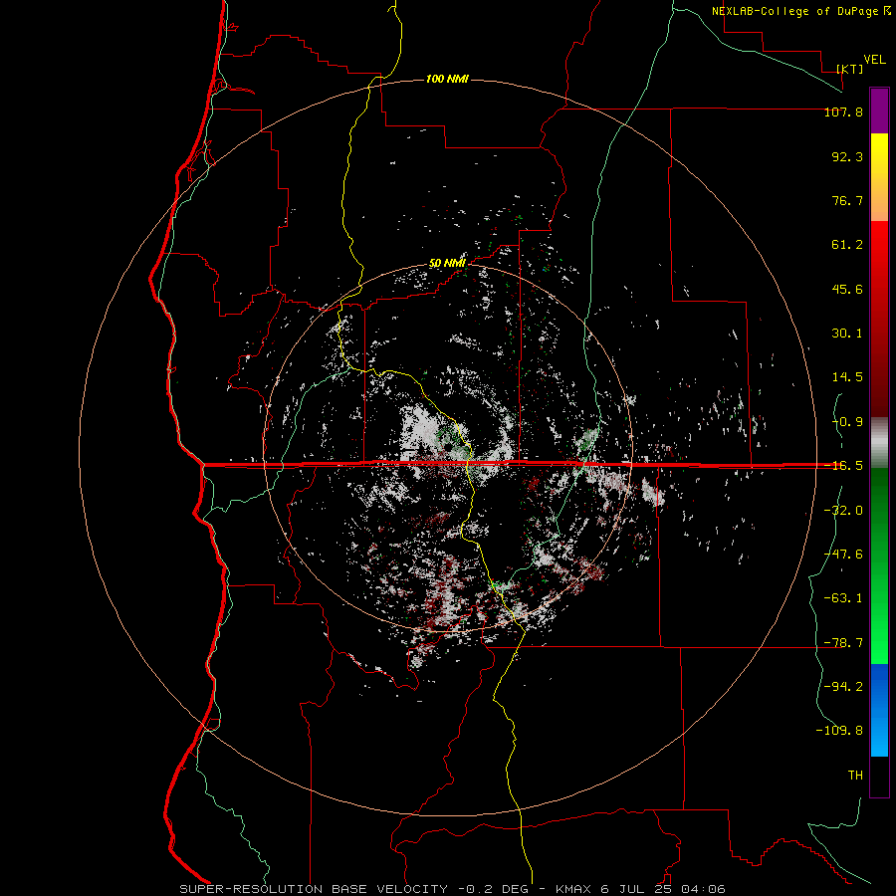Click the VEL legend title
The height and width of the screenshot is (896, 896).
pyautogui.click(x=874, y=60)
